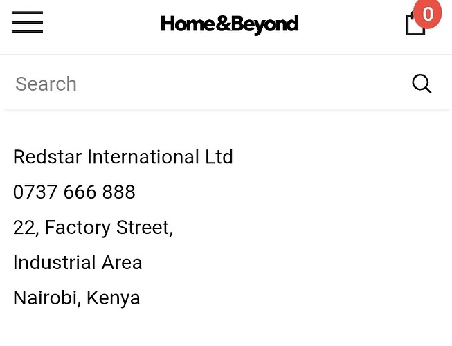Go to homepage via Home&Beyond wordmark
The height and width of the screenshot is (346, 452).
pos(229,24)
